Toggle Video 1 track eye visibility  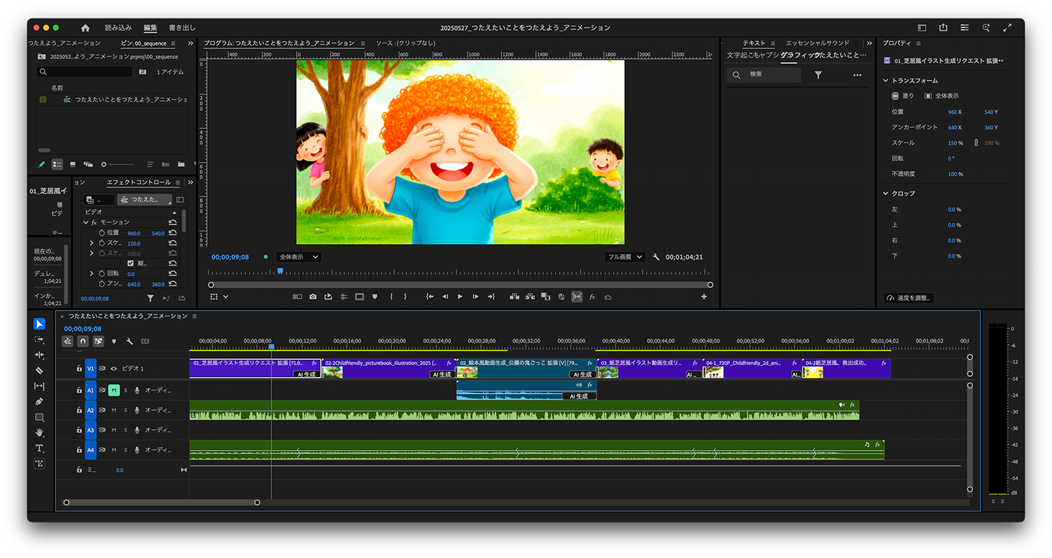[114, 368]
